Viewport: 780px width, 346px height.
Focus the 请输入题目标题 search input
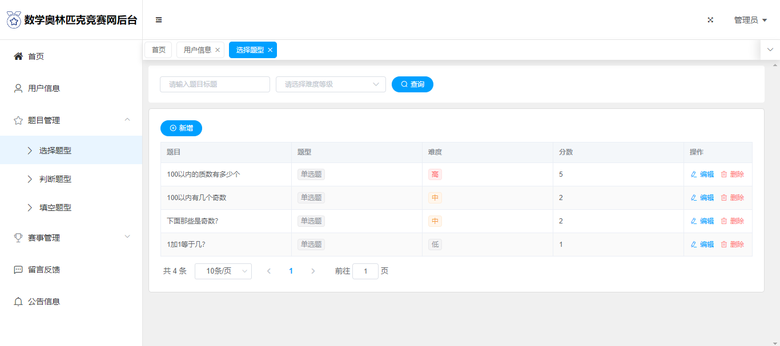pos(215,84)
